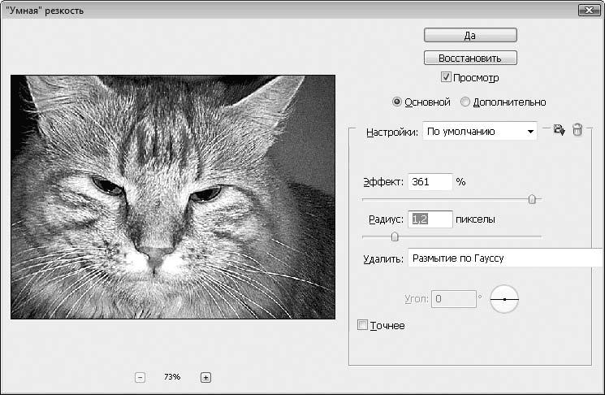Enable the Точнее checkbox
Image resolution: width=605 pixels, height=395 pixels.
tap(362, 325)
